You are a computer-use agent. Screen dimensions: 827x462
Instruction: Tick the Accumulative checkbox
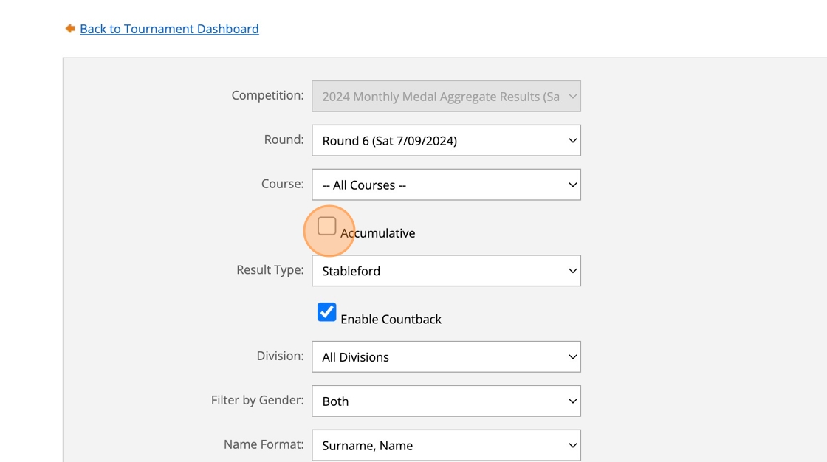pos(326,227)
